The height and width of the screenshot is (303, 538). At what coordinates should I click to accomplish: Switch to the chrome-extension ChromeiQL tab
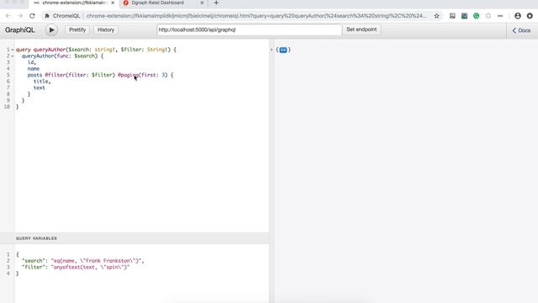[x=74, y=3]
